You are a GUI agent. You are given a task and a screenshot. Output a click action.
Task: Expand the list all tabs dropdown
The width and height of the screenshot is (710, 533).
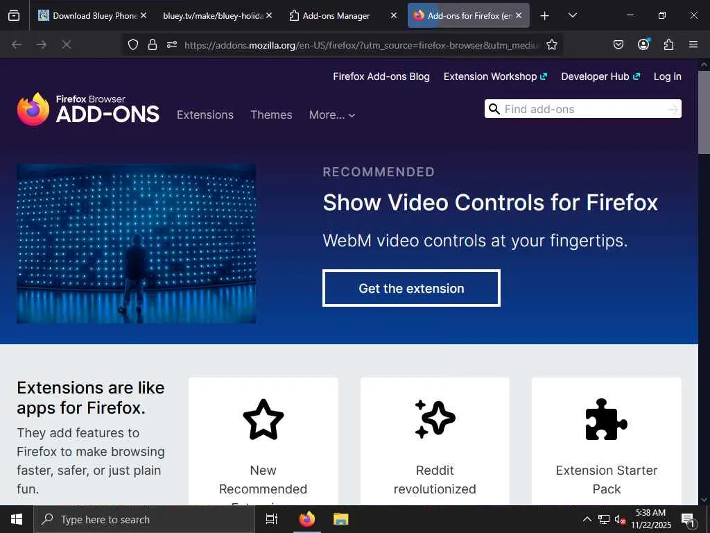(x=572, y=15)
